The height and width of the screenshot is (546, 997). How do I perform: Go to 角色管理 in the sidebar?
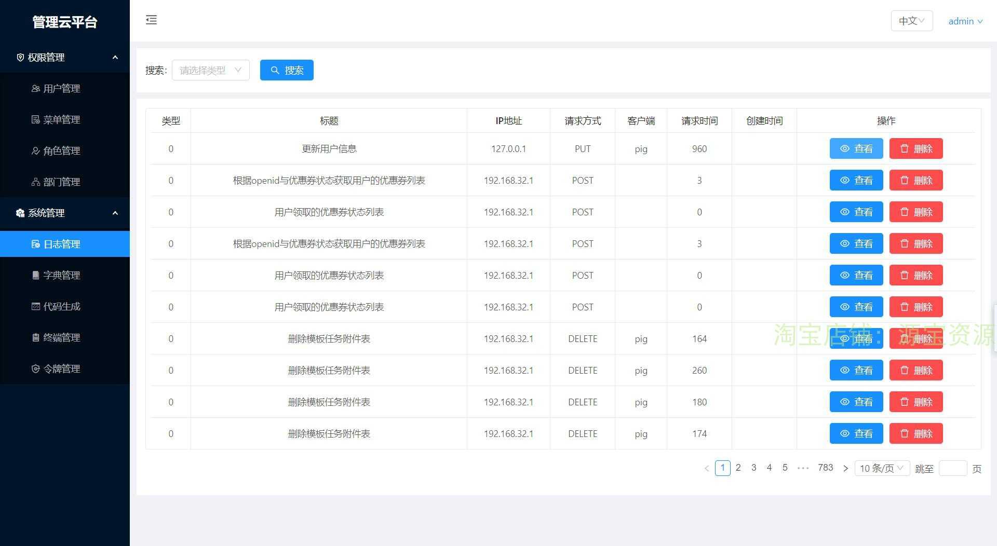point(65,151)
